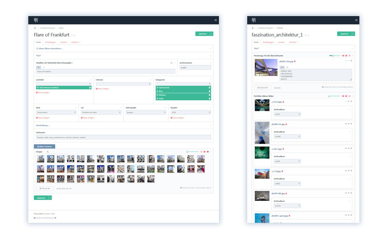This screenshot has width=391, height=239.
Task: Click the Bilder Sortieren button
Action: pyautogui.click(x=45, y=146)
